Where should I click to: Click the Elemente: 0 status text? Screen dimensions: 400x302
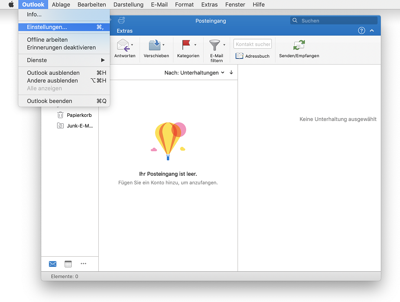(x=64, y=276)
